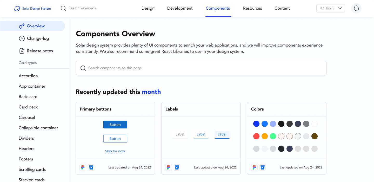This screenshot has width=374, height=182.
Task: Click the header Search keywords field
Action: coord(82,8)
